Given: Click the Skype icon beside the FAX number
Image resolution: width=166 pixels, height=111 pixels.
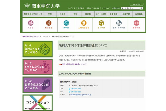Looking at the screenshot, I should pyautogui.click(x=70, y=92).
